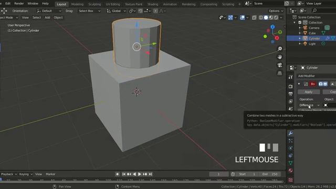
Task: Open Object Data green triangle tab
Action: click(290, 163)
